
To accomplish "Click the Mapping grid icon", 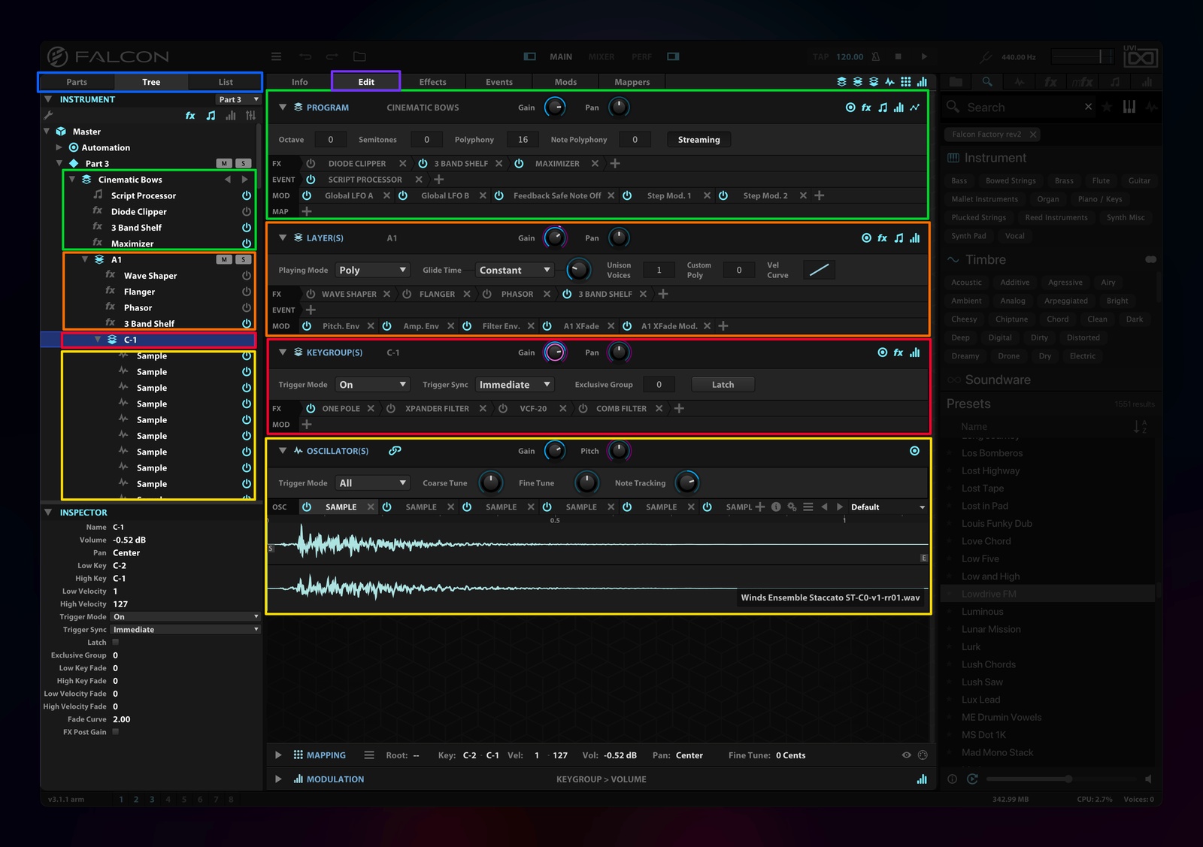I will point(298,755).
